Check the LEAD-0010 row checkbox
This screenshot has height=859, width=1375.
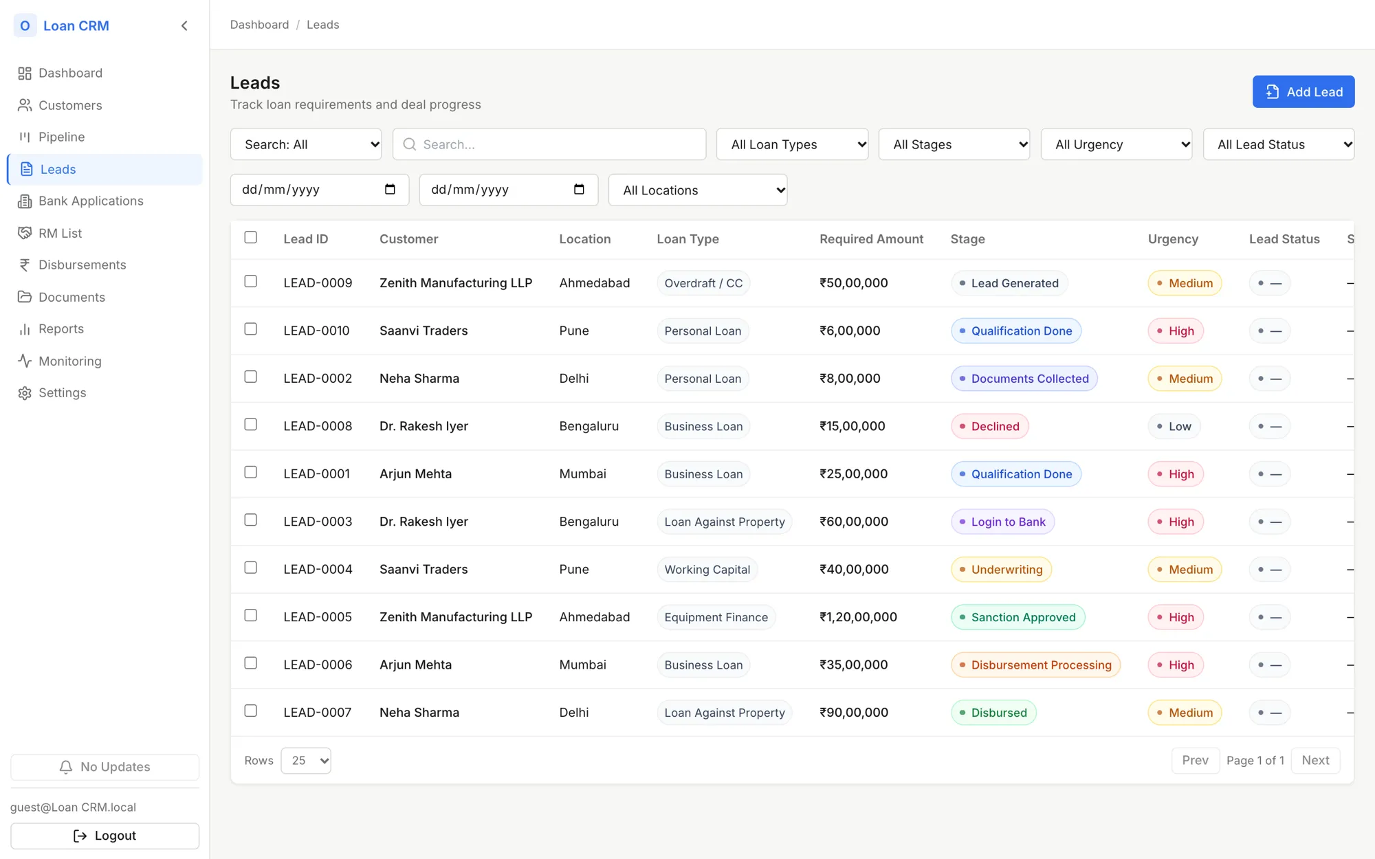tap(251, 329)
